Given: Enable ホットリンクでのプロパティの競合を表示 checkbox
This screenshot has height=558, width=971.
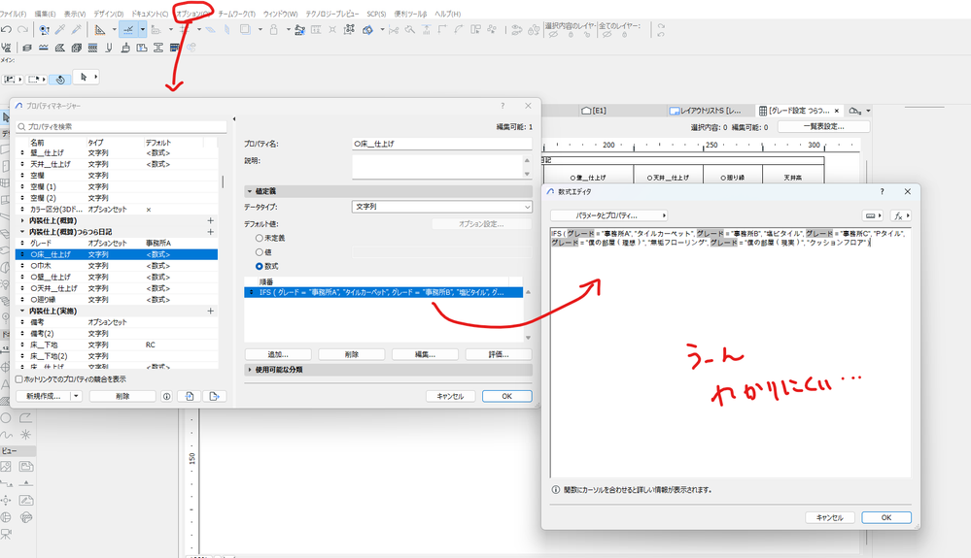Looking at the screenshot, I should click(x=19, y=379).
